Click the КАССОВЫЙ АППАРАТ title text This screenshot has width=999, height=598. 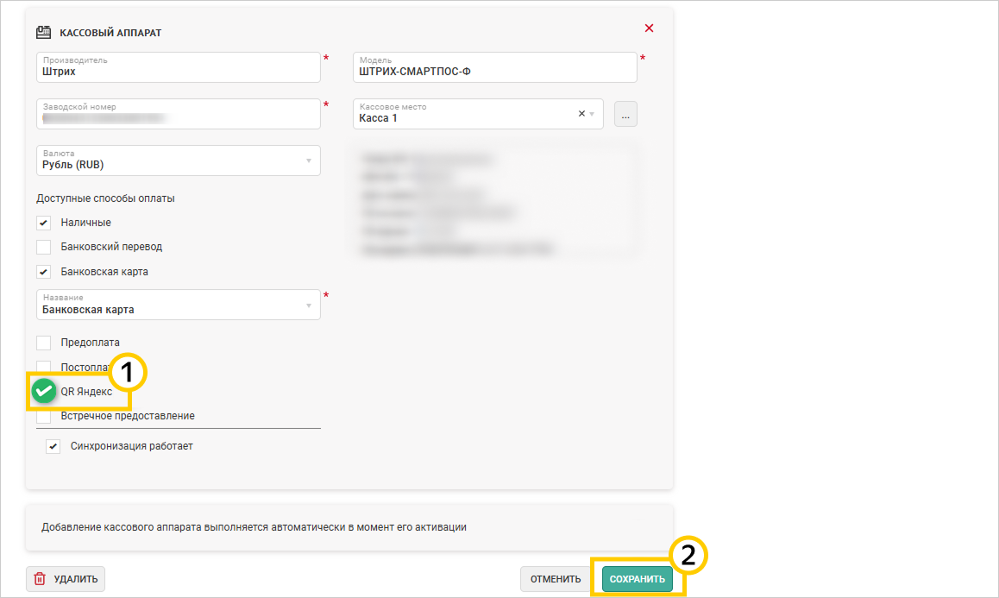(110, 33)
